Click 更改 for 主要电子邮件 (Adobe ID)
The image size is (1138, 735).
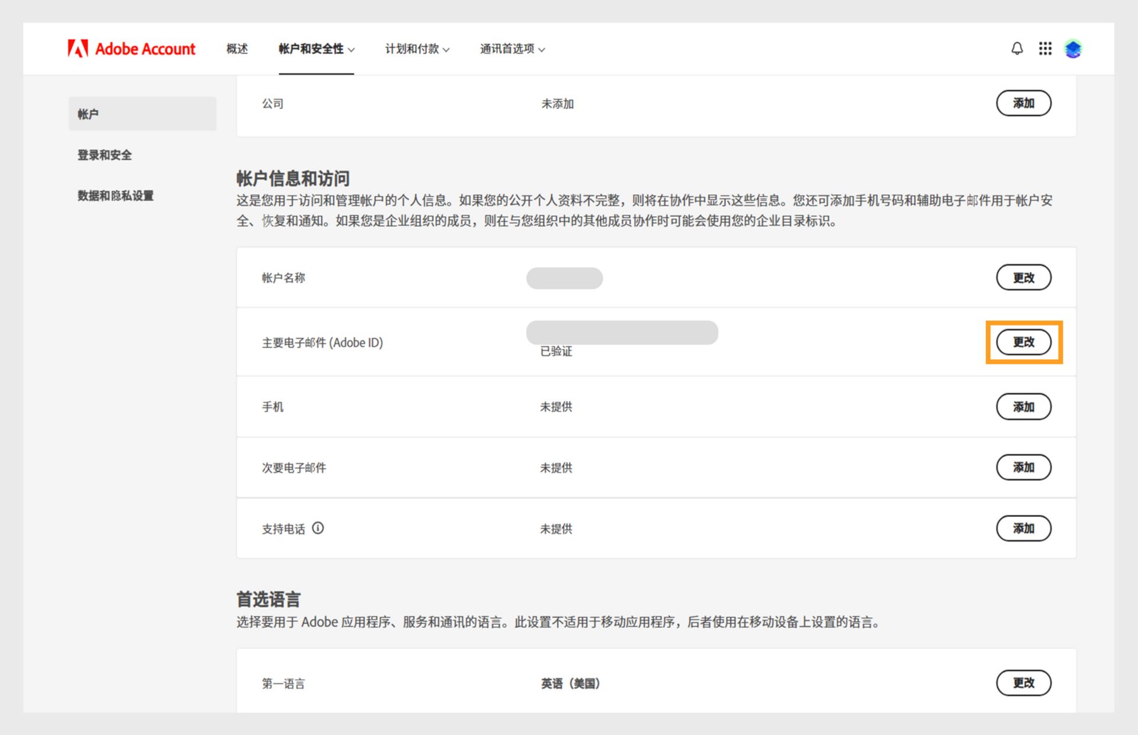click(x=1024, y=342)
